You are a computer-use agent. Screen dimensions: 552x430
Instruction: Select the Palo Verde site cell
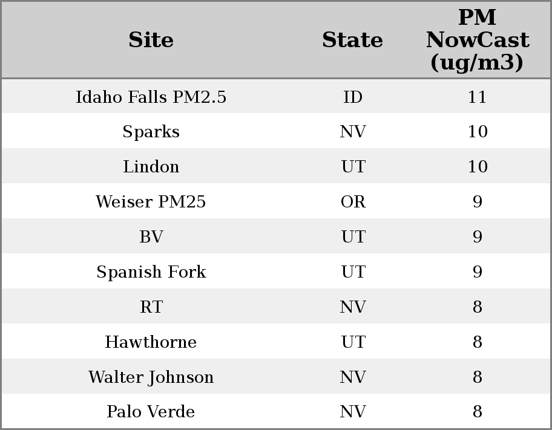pyautogui.click(x=151, y=412)
